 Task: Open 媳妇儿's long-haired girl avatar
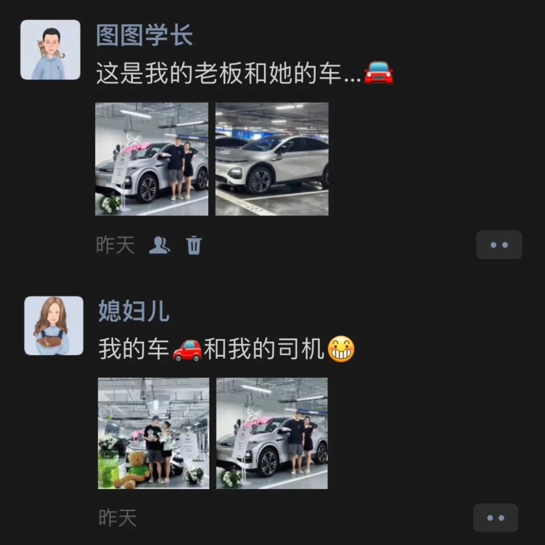54,326
